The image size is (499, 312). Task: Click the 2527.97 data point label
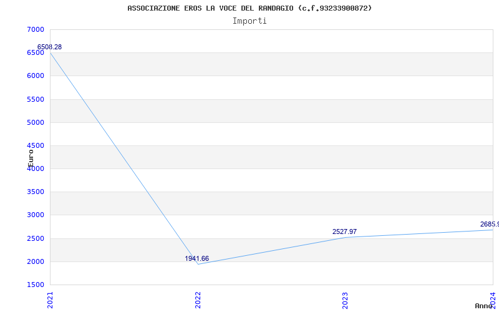tap(345, 232)
